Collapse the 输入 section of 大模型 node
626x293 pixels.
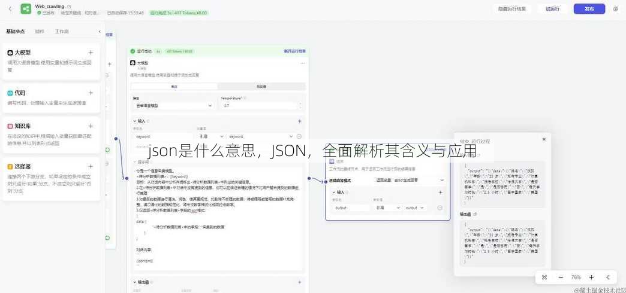134,121
